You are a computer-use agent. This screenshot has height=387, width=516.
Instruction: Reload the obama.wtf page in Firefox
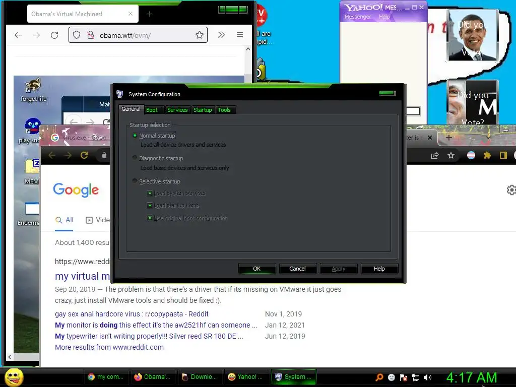(x=54, y=35)
